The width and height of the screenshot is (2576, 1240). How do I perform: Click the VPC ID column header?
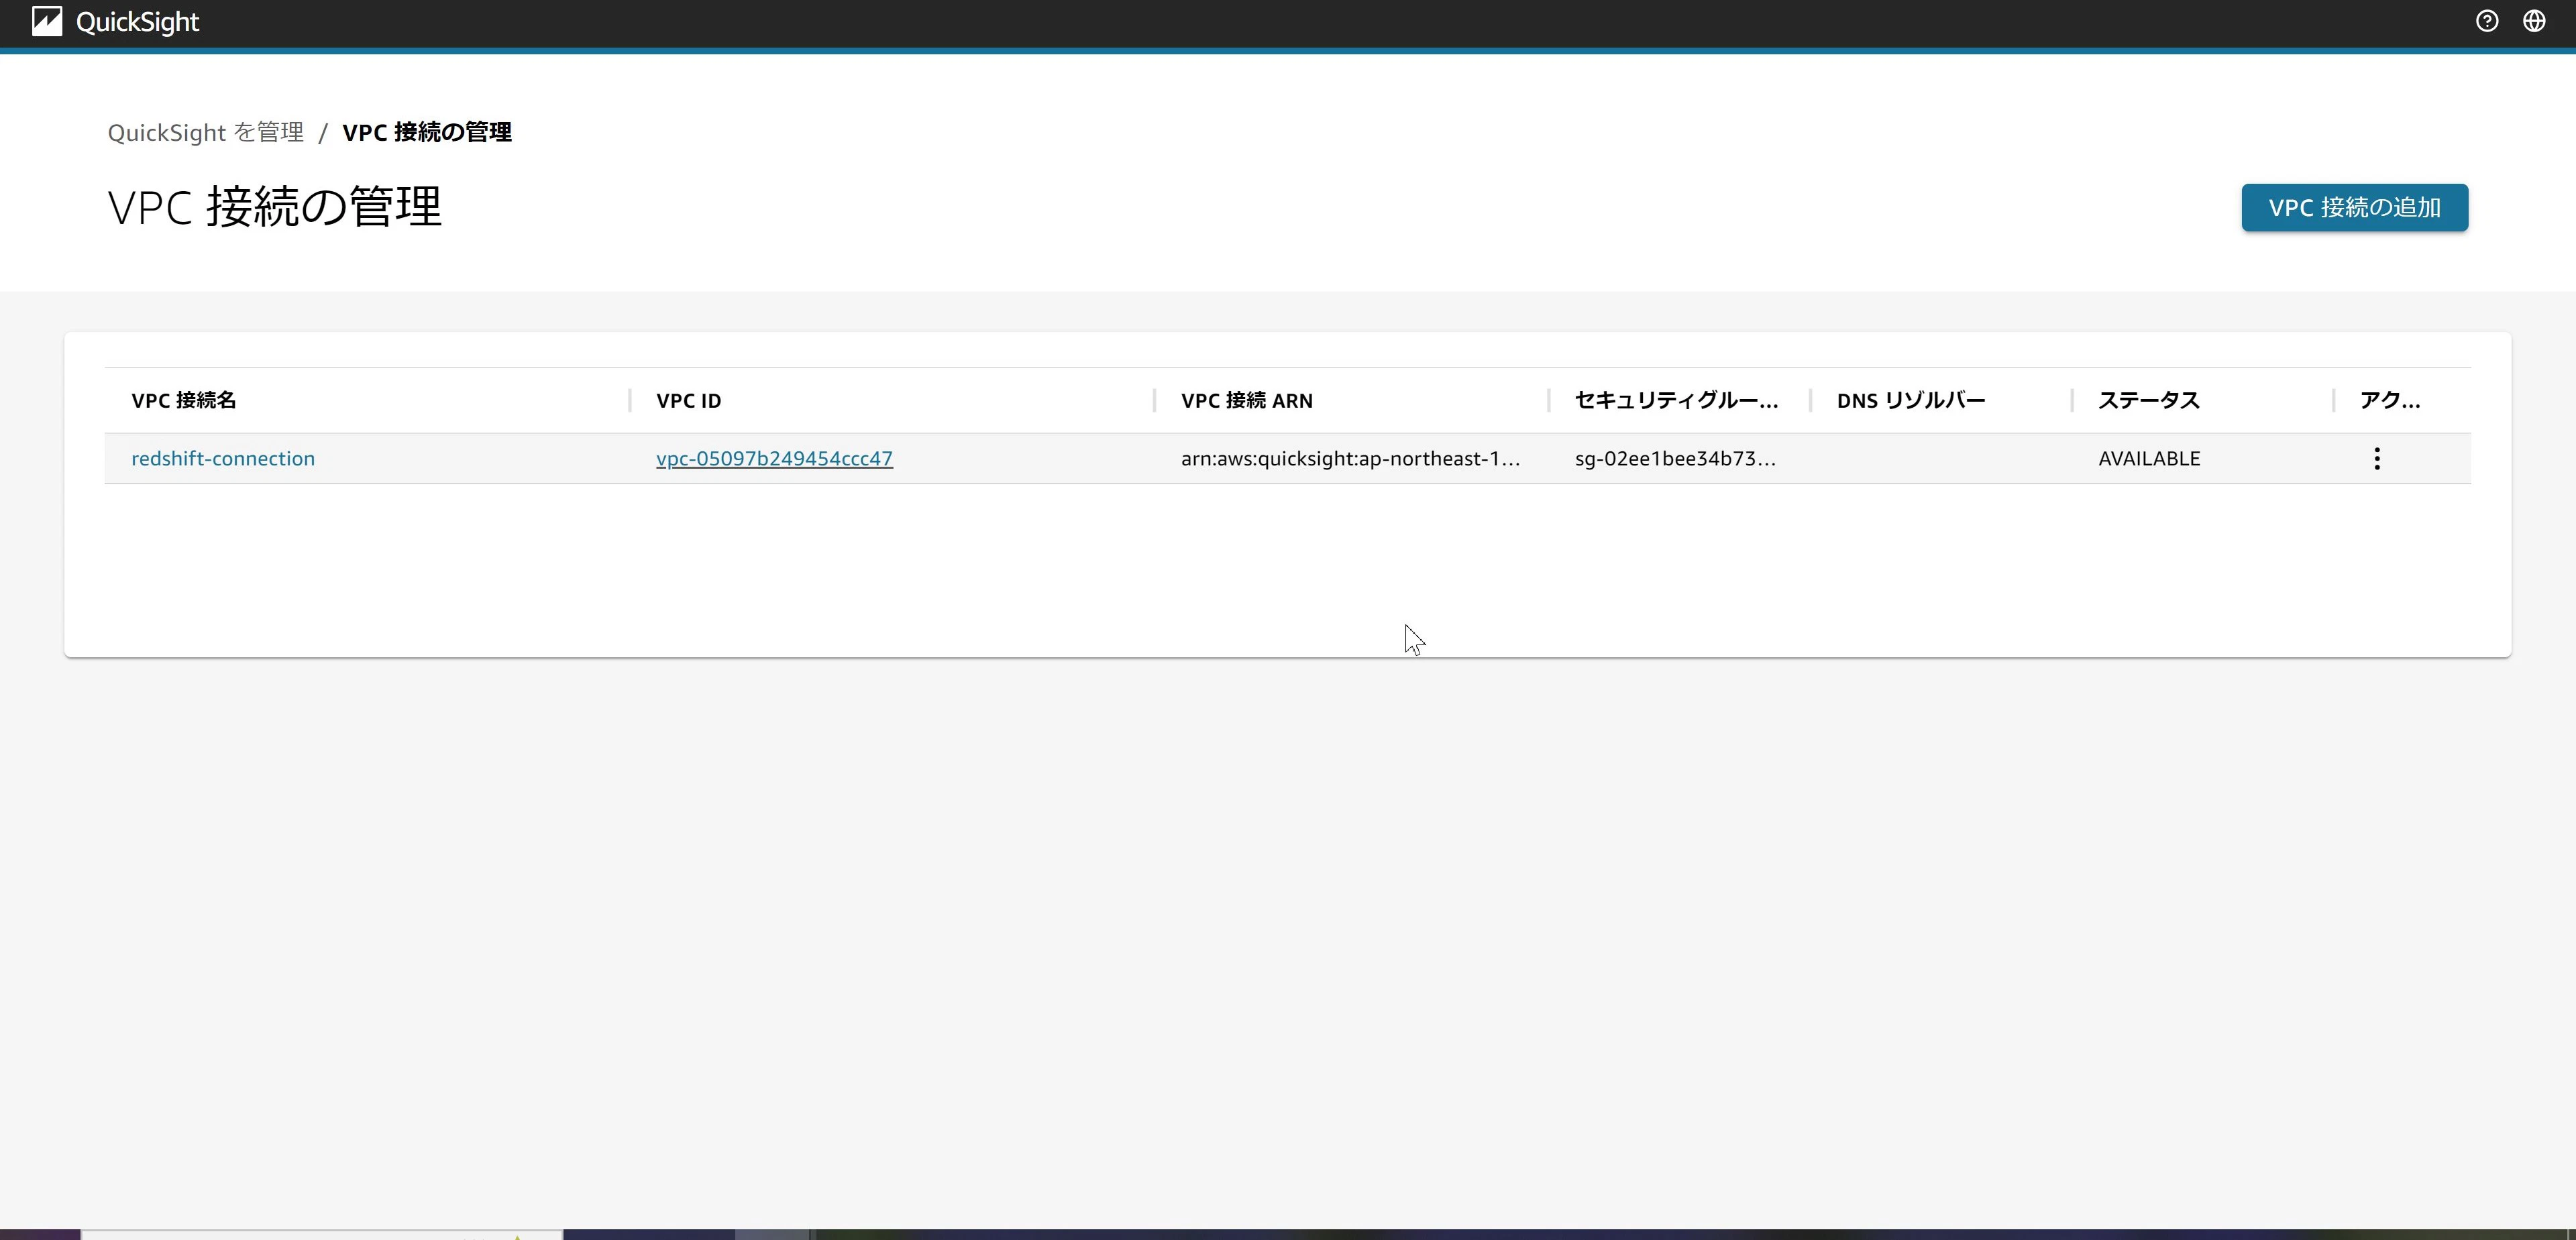click(x=688, y=401)
